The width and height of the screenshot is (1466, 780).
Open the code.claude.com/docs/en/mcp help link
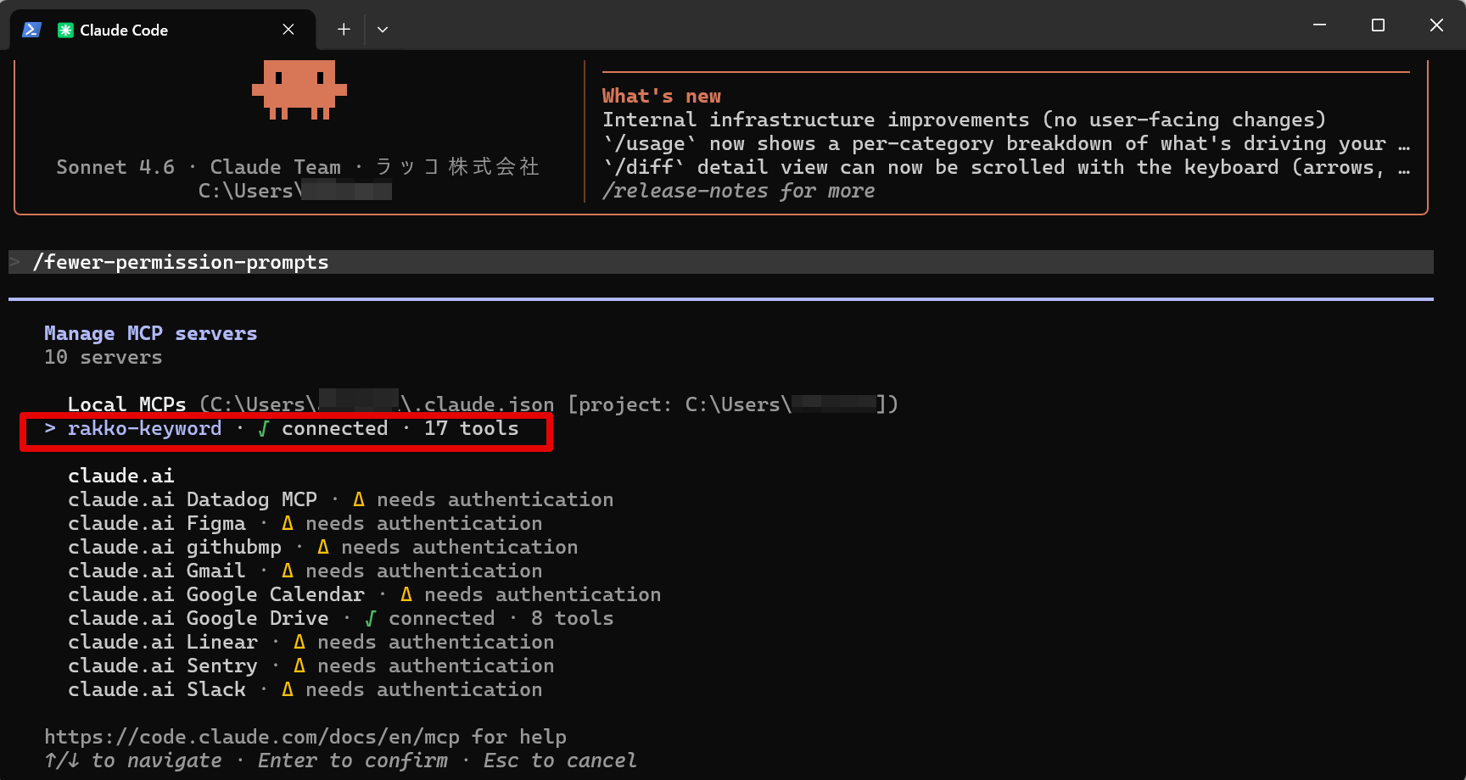(x=252, y=737)
